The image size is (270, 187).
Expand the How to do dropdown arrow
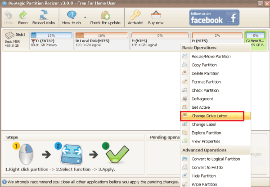[85, 18]
